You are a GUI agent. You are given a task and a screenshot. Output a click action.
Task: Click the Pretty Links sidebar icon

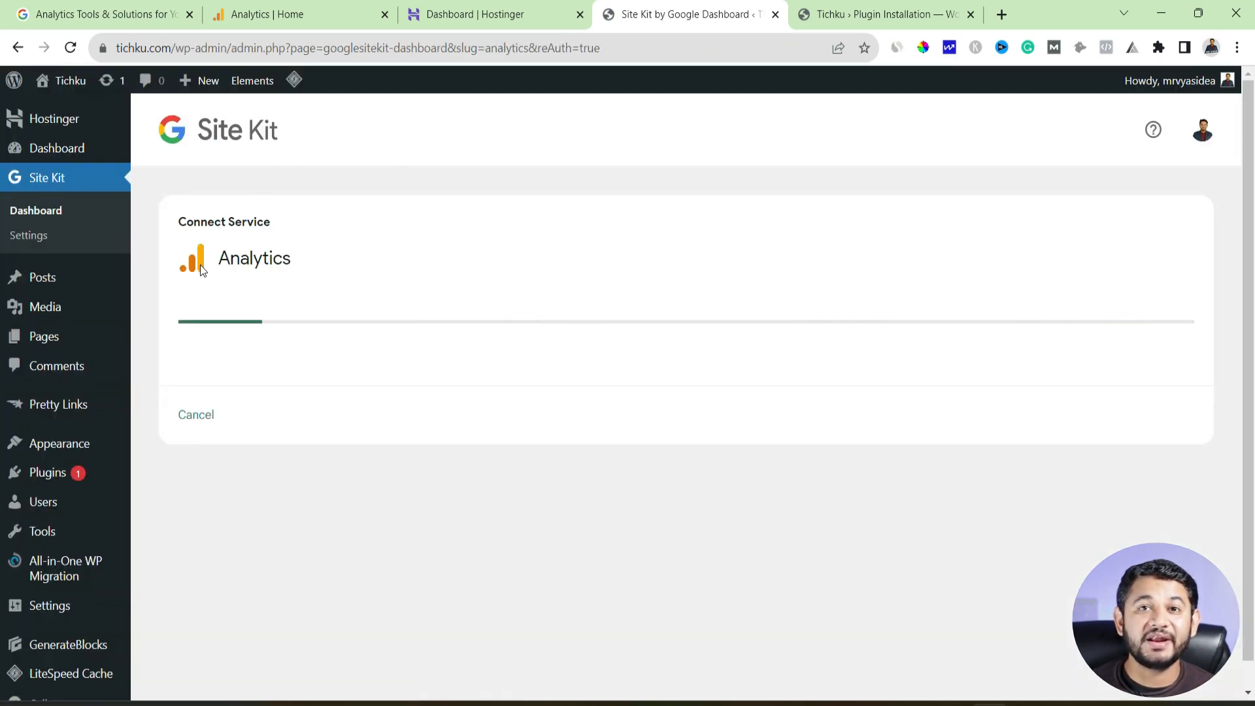coord(13,403)
